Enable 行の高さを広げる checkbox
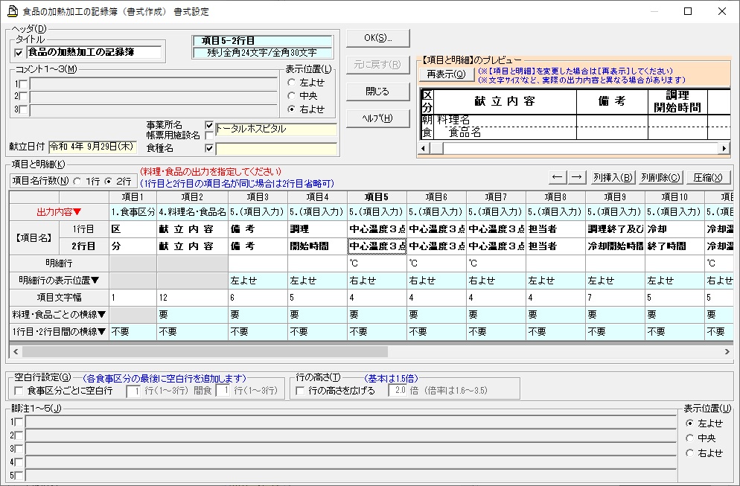The image size is (740, 486). coord(300,391)
